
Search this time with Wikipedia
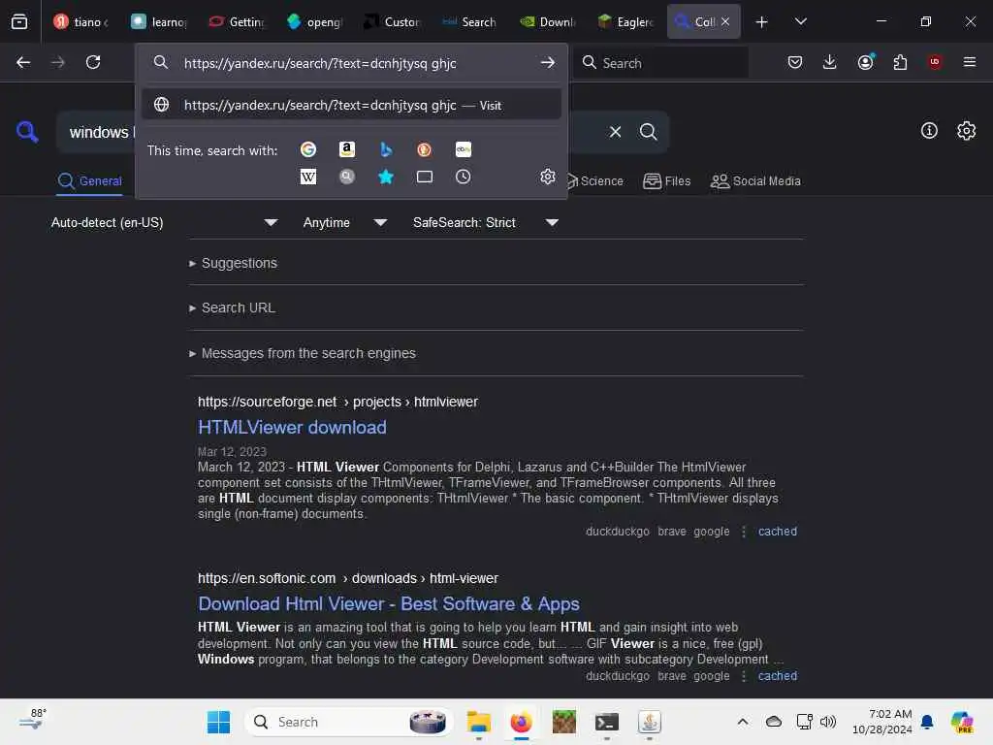tap(308, 177)
